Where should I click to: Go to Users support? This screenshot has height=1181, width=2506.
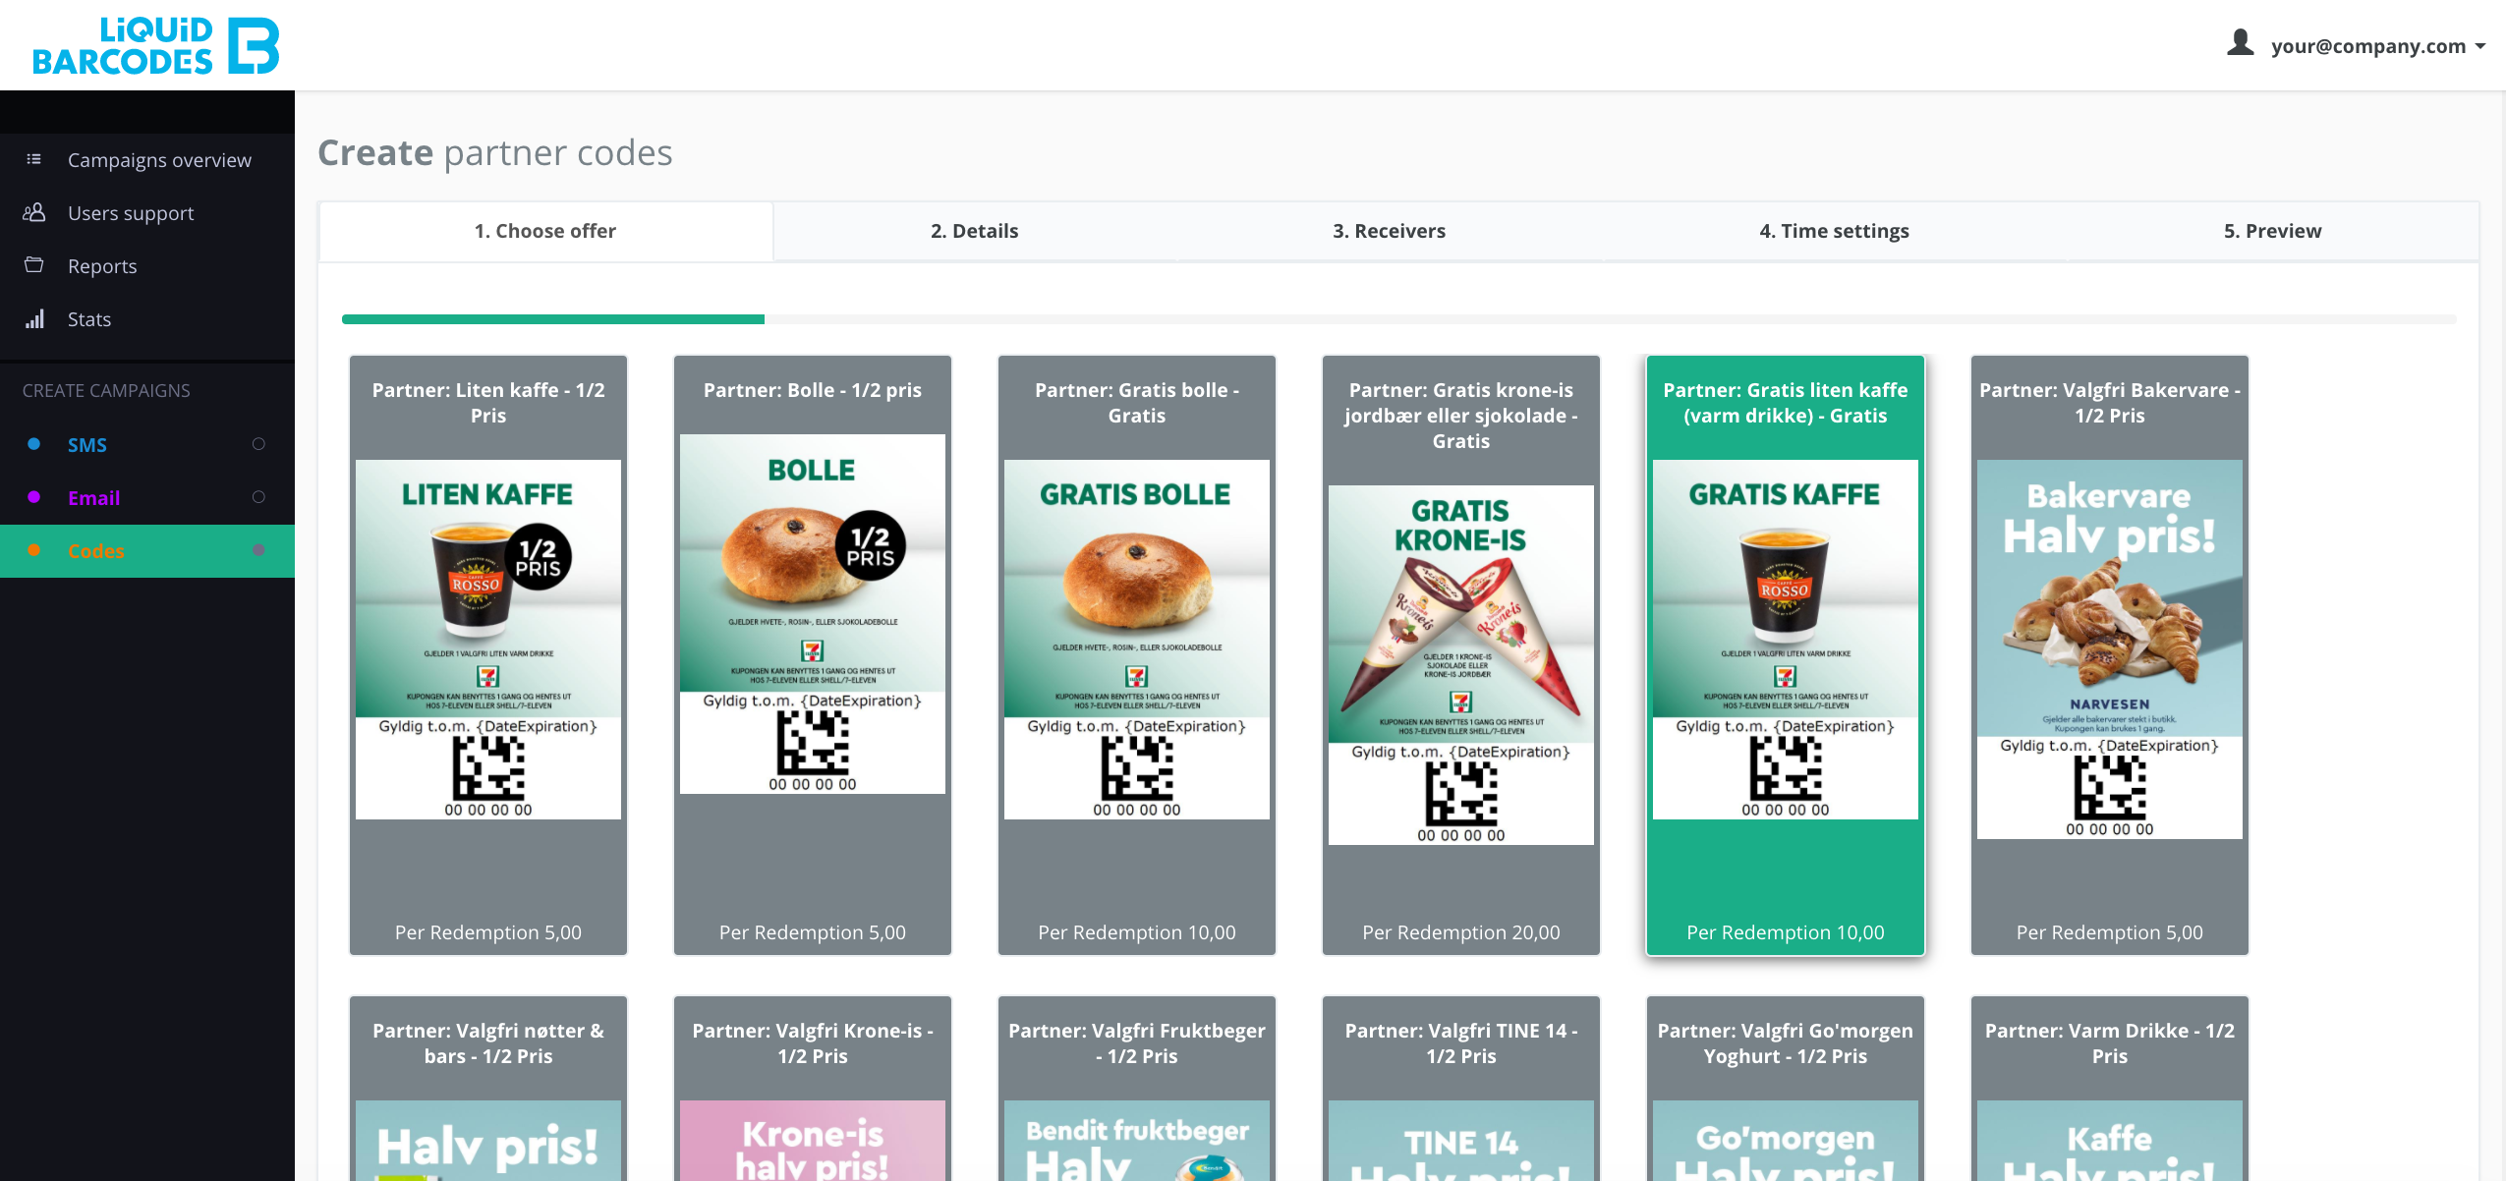point(131,213)
